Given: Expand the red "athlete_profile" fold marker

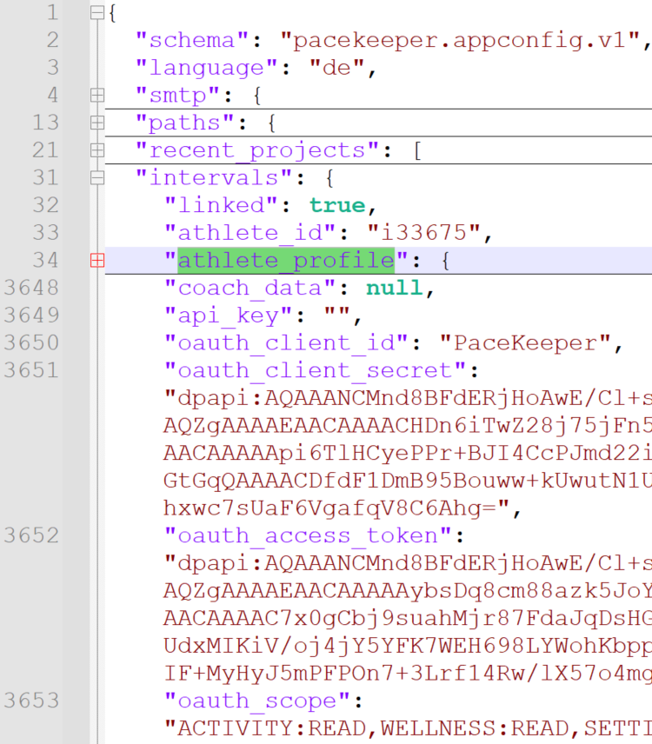Looking at the screenshot, I should 96,260.
